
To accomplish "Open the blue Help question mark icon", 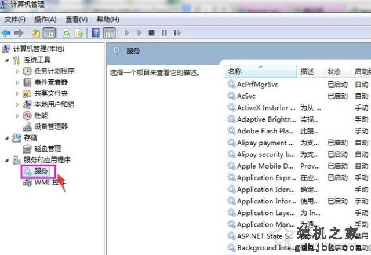I will 96,32.
